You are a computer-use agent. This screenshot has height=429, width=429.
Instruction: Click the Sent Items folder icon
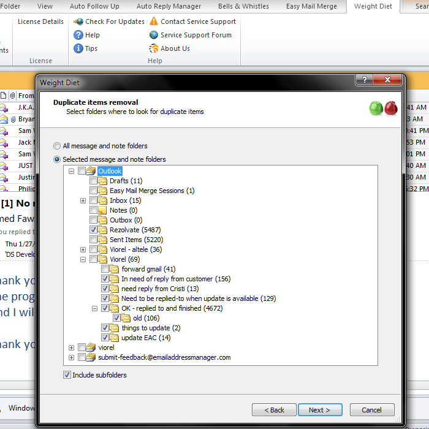pyautogui.click(x=102, y=240)
